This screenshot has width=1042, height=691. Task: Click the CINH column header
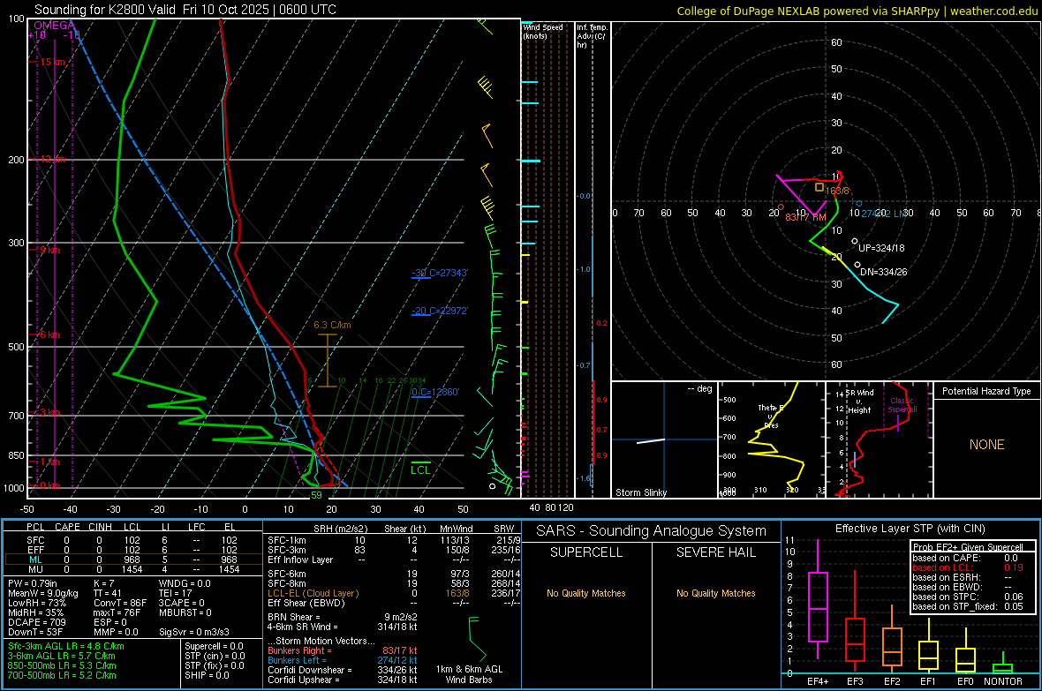(100, 527)
